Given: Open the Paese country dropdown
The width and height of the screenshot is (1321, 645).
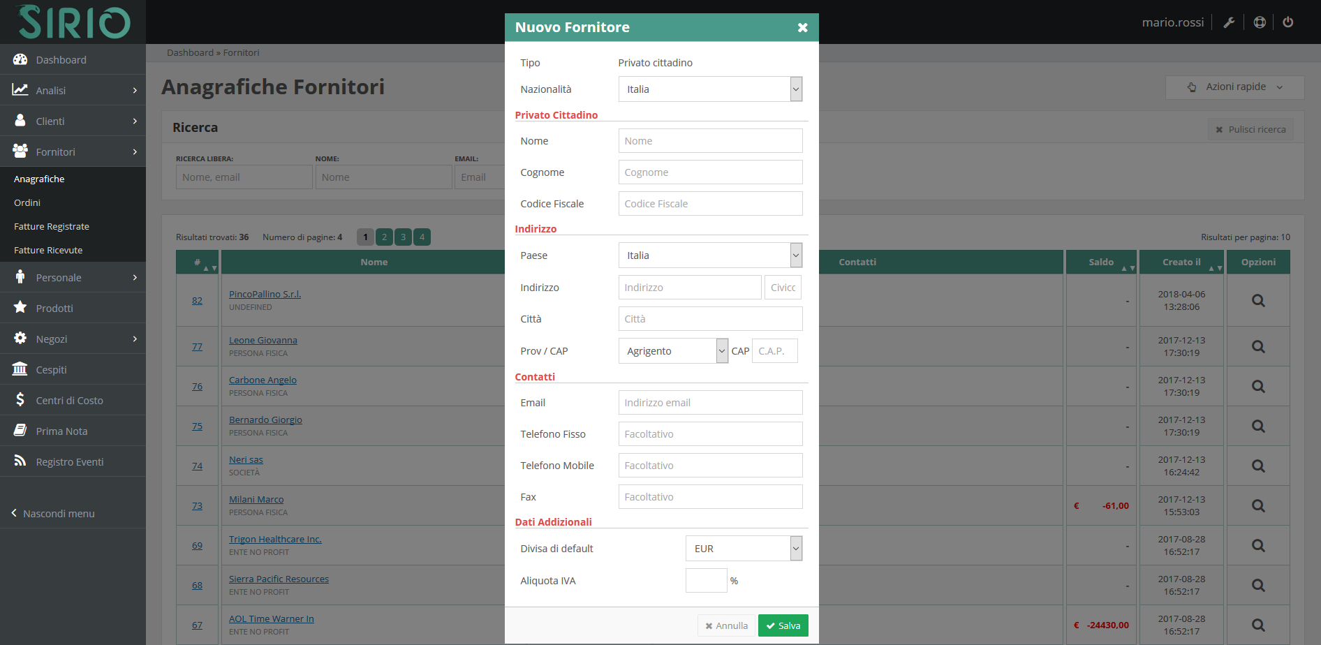Looking at the screenshot, I should [x=710, y=255].
